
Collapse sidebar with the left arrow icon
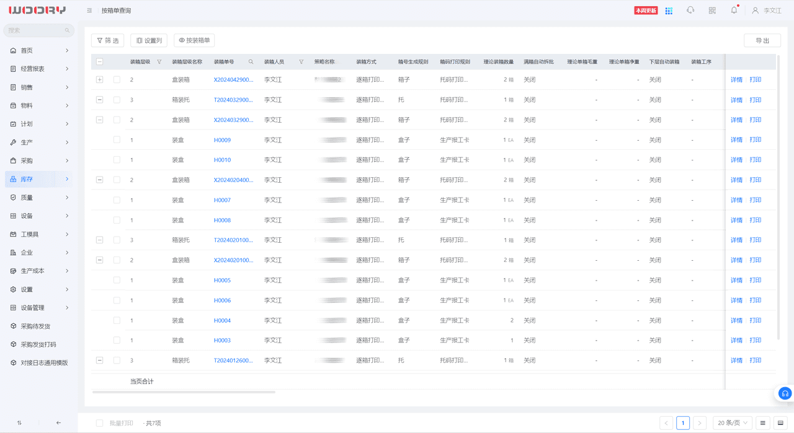click(x=58, y=423)
